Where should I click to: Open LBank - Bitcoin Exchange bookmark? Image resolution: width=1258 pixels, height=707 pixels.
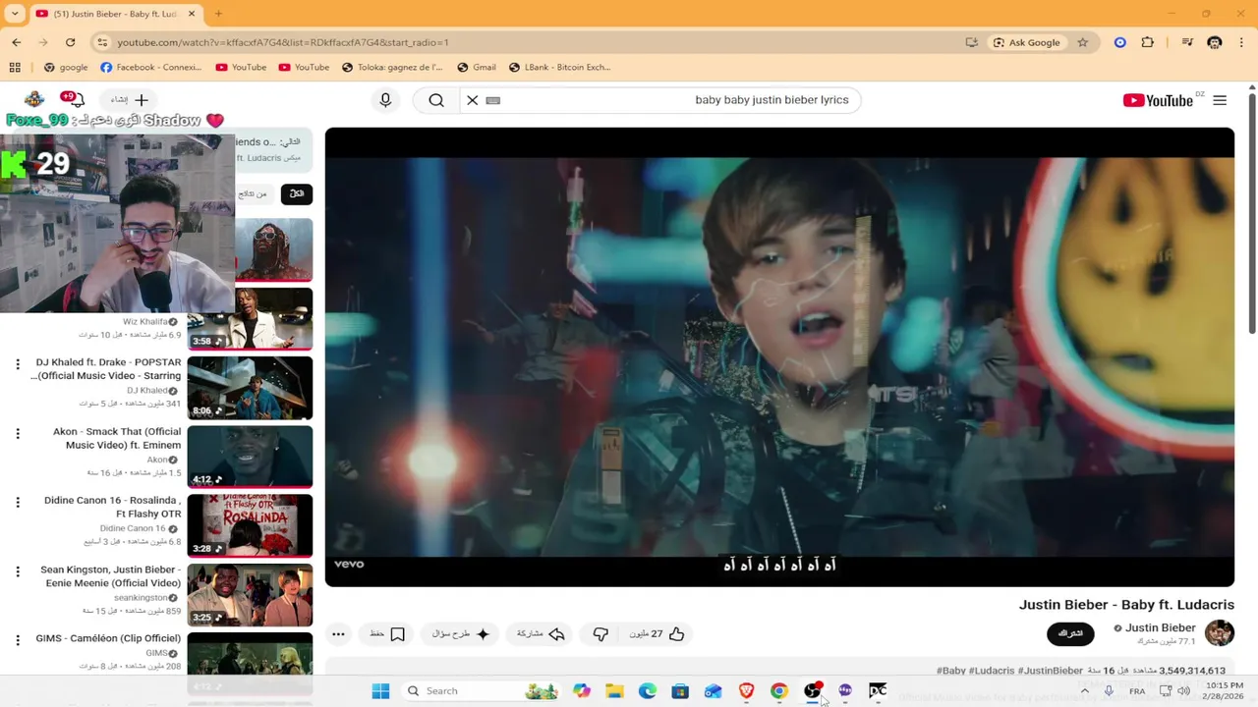pos(559,67)
